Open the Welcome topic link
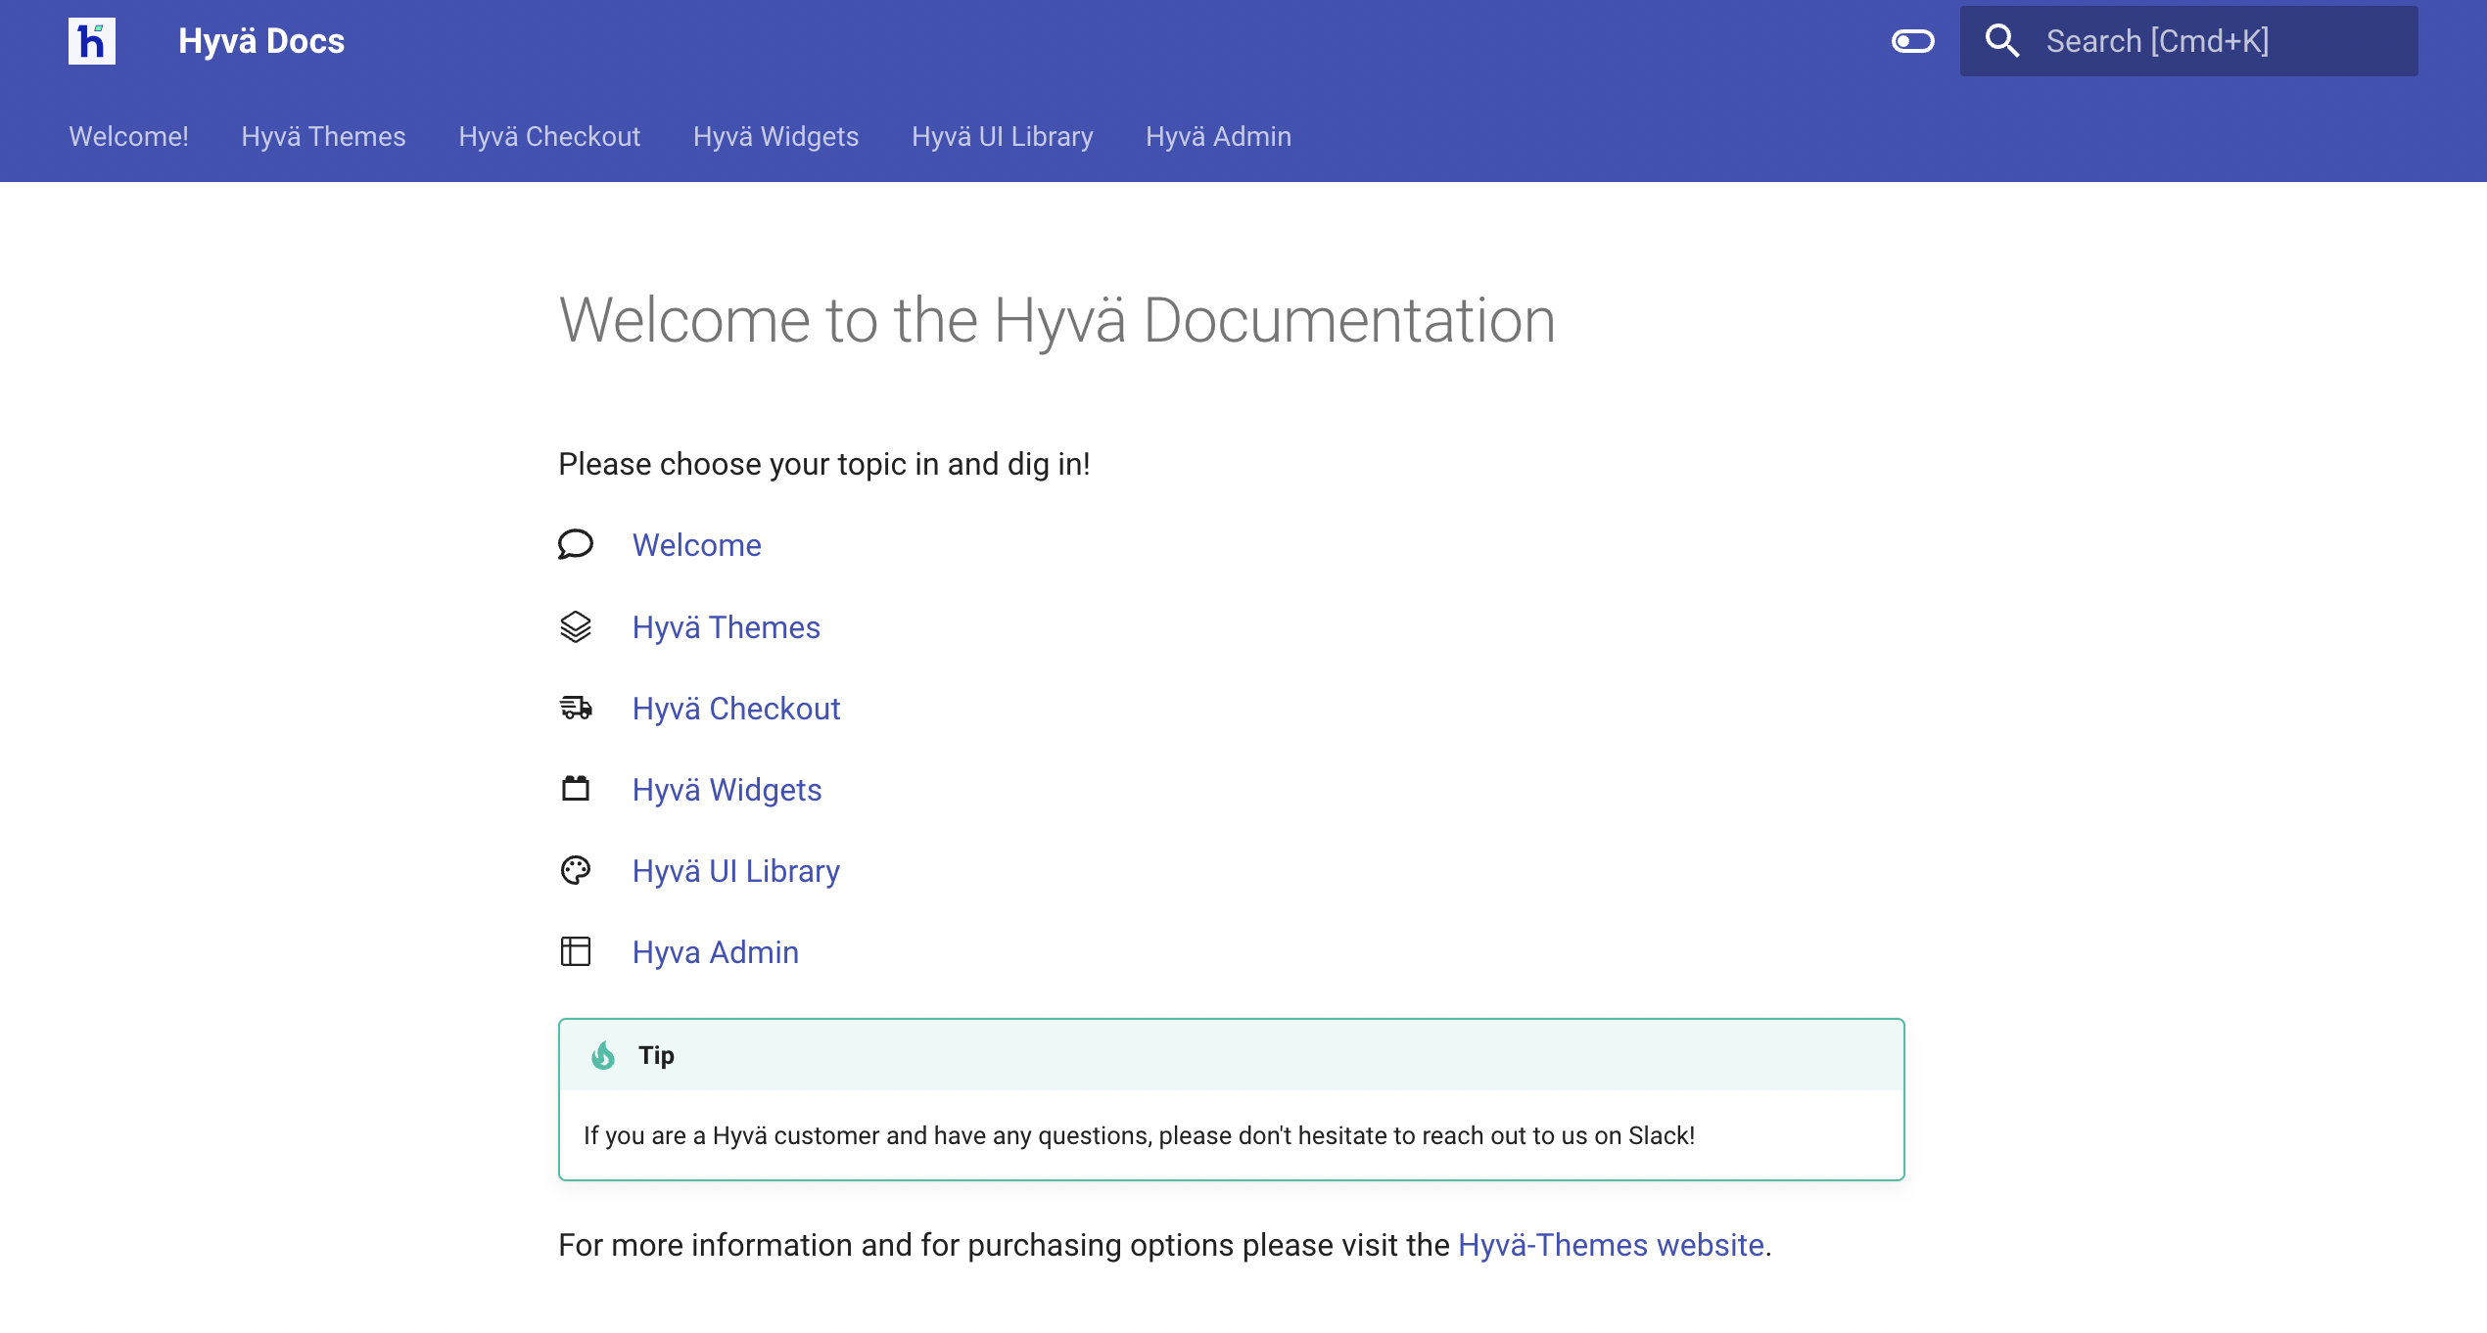This screenshot has height=1333, width=2487. [x=697, y=546]
